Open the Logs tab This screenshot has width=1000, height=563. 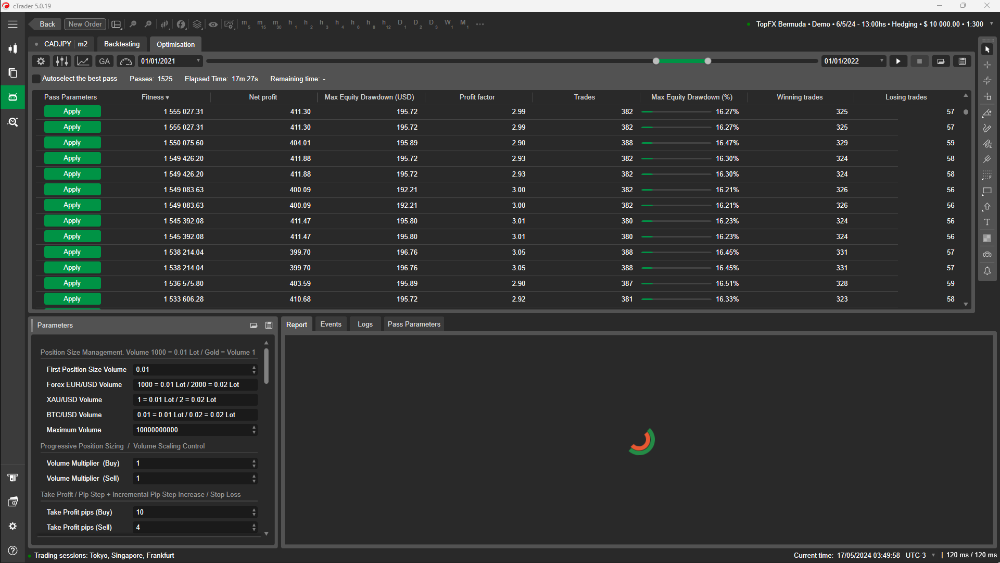pyautogui.click(x=365, y=324)
